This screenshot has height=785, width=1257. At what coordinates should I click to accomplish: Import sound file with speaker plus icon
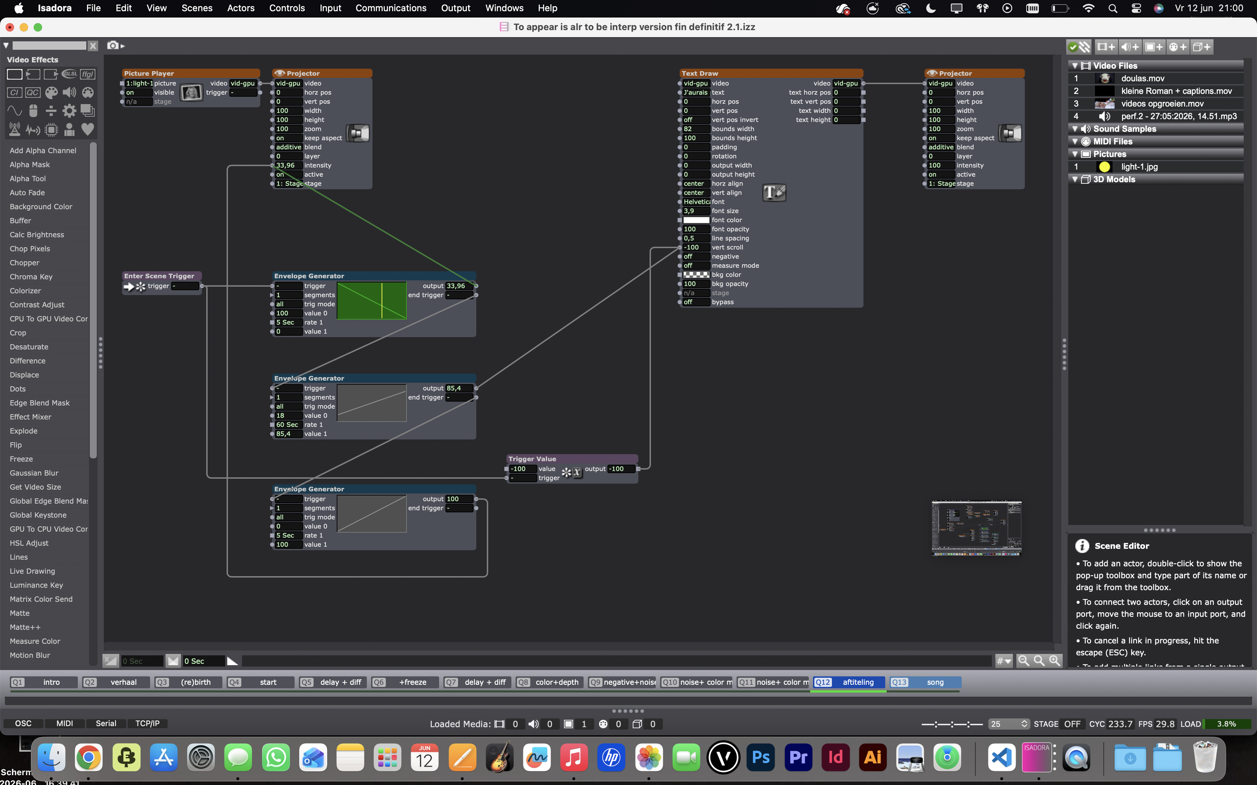tap(1130, 47)
